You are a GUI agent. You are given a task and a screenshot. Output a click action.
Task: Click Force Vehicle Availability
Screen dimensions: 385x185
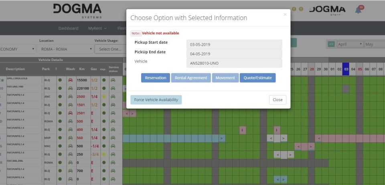(x=156, y=100)
